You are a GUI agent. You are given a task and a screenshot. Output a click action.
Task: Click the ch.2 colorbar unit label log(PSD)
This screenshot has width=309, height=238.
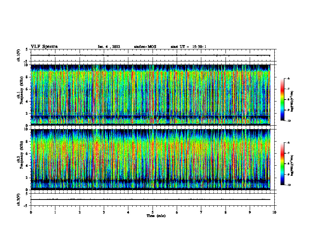[x=292, y=166]
